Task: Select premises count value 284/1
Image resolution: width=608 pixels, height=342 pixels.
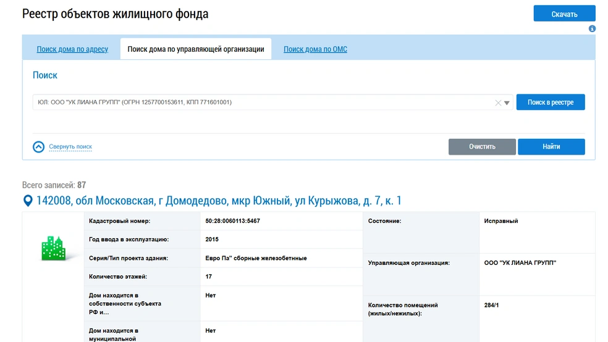Action: click(491, 305)
